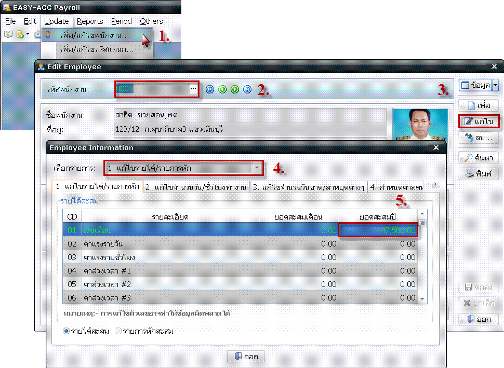The height and width of the screenshot is (368, 504).
Task: Open ค้นหา search with the magnifier
Action: point(479,158)
